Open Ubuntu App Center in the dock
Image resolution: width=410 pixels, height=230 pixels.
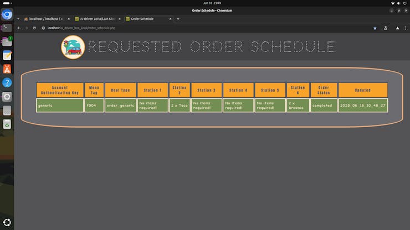pyautogui.click(x=7, y=69)
